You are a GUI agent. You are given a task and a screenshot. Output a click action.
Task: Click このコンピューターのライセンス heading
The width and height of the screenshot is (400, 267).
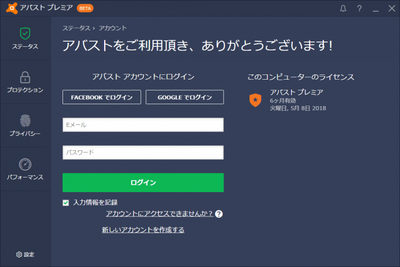click(x=301, y=77)
